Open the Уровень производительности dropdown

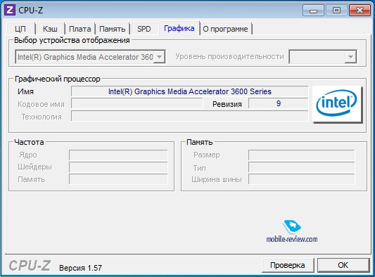[x=323, y=57]
